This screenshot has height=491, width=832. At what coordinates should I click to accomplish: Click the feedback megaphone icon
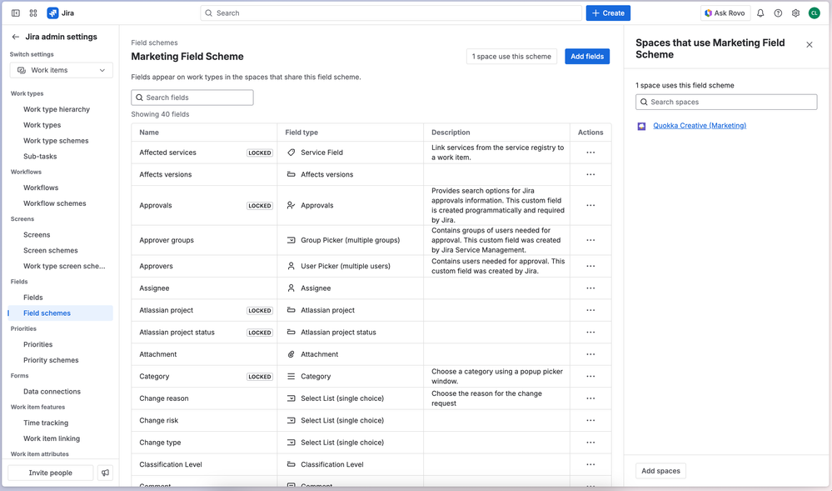[105, 473]
